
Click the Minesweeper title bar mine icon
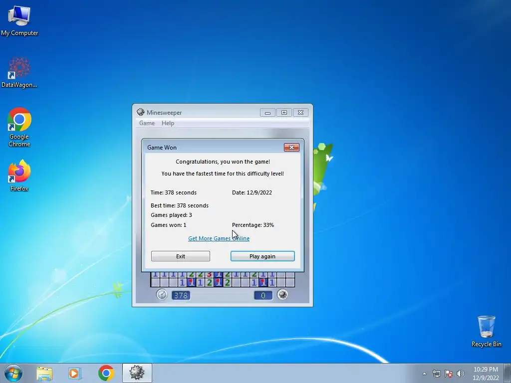point(140,112)
